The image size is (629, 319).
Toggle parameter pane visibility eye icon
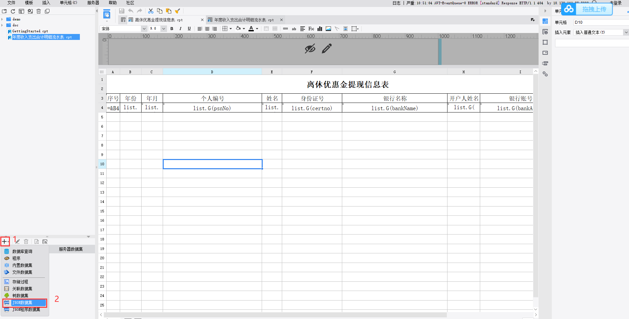pyautogui.click(x=310, y=48)
